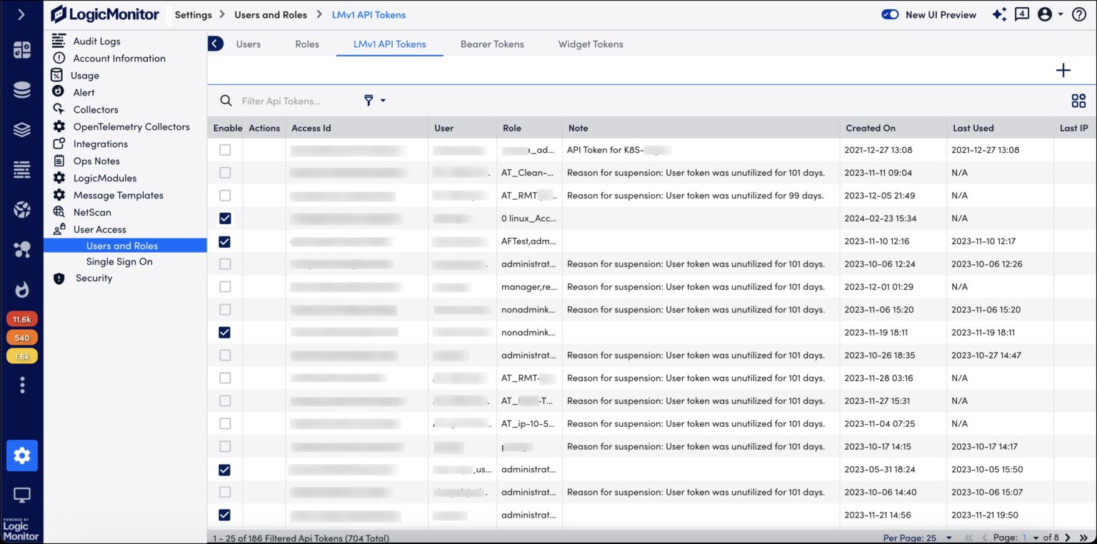This screenshot has width=1097, height=544.
Task: Uncheck the enabled token created 2024-02-23 15:34
Action: click(x=225, y=218)
